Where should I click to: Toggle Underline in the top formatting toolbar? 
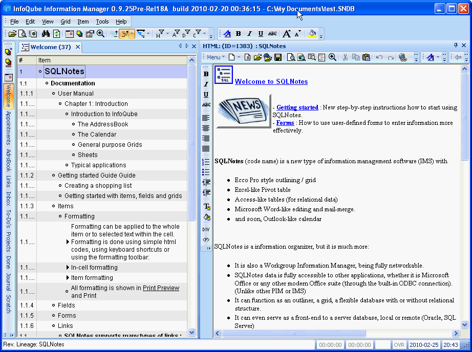tap(261, 34)
